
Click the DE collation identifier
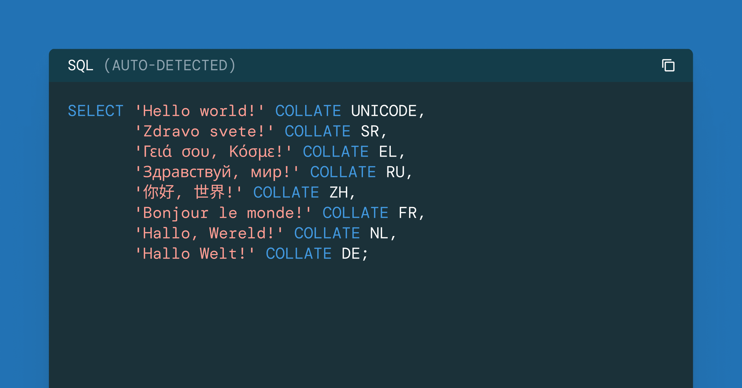351,254
